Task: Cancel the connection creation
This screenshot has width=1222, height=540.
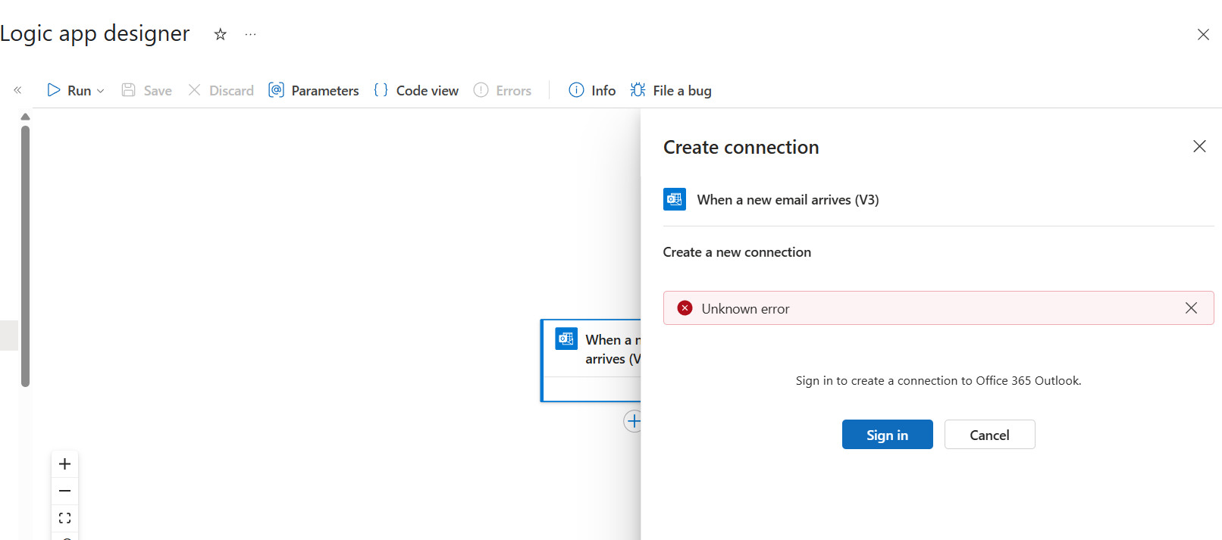Action: coord(989,435)
